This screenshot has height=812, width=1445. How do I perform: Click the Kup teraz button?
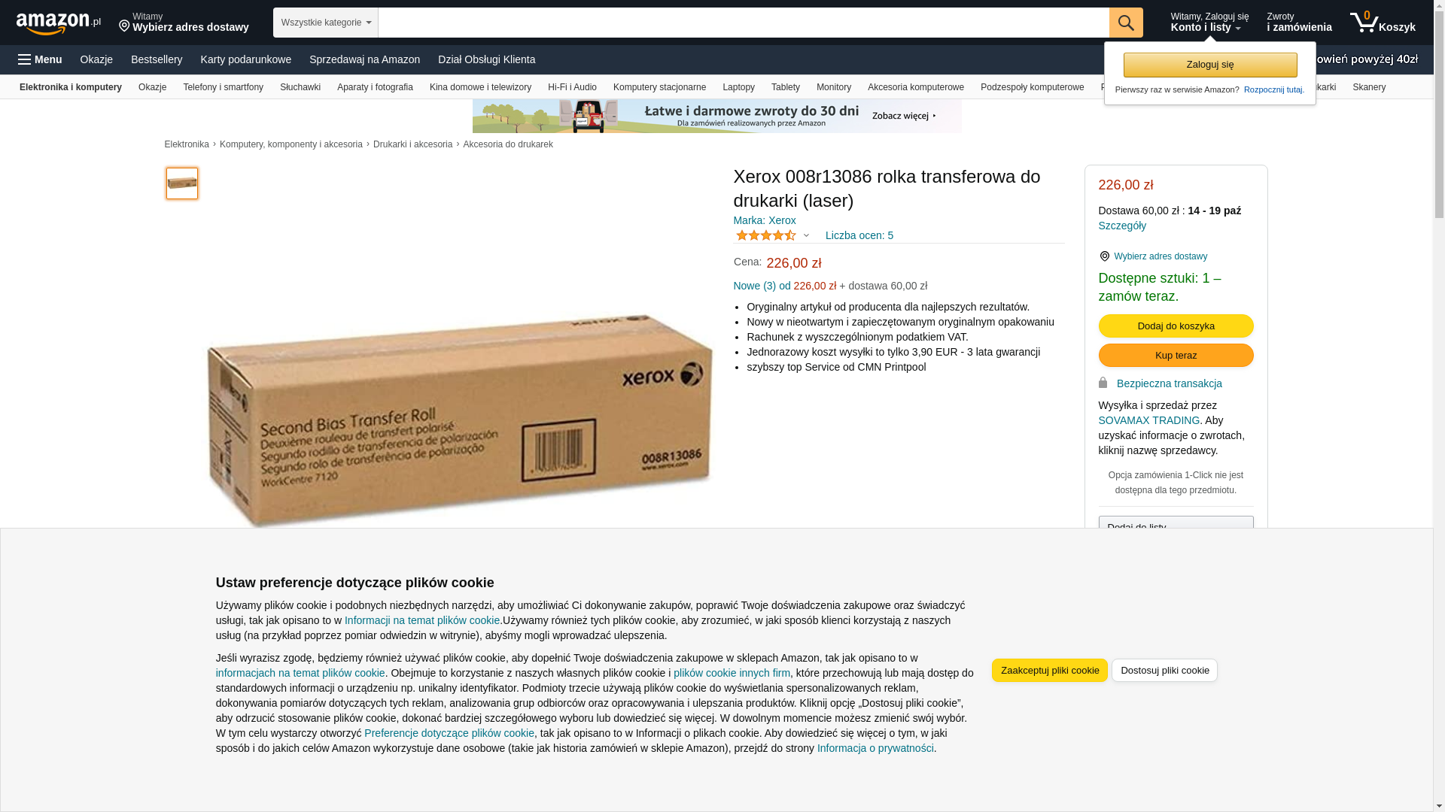(1176, 355)
